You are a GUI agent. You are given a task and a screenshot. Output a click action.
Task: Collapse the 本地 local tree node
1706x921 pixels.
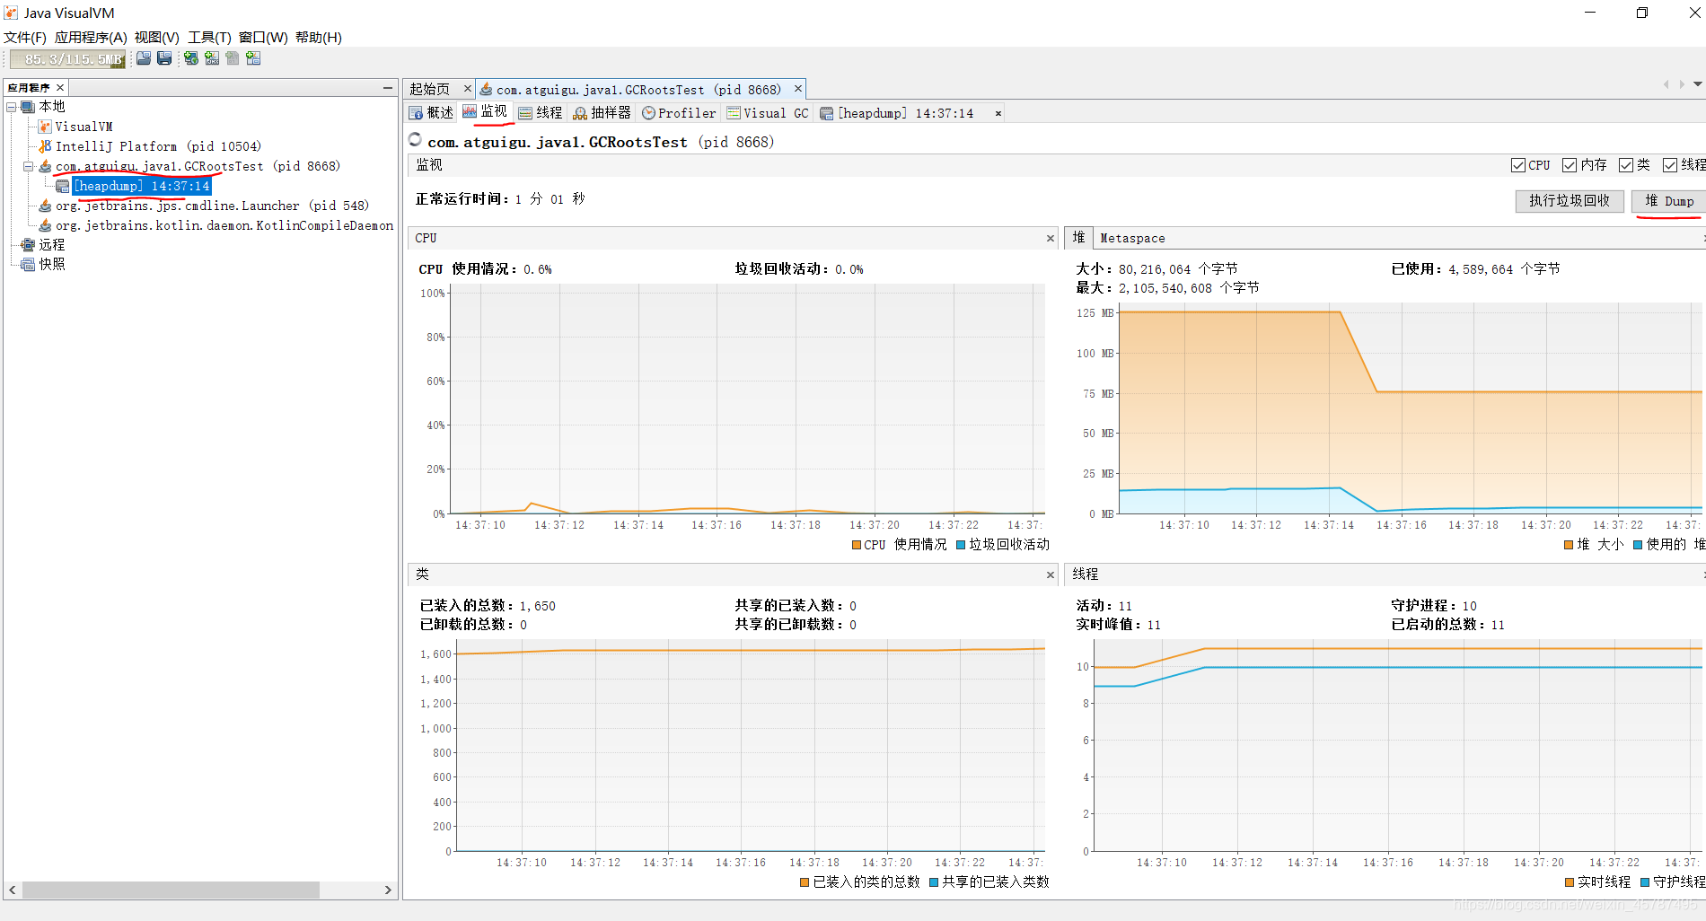(12, 107)
